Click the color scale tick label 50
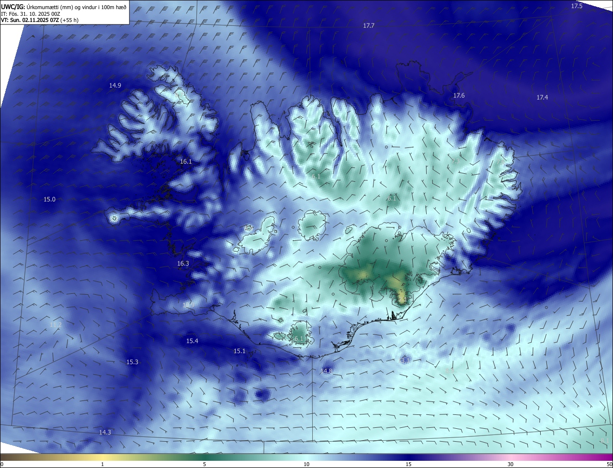 [x=609, y=465]
